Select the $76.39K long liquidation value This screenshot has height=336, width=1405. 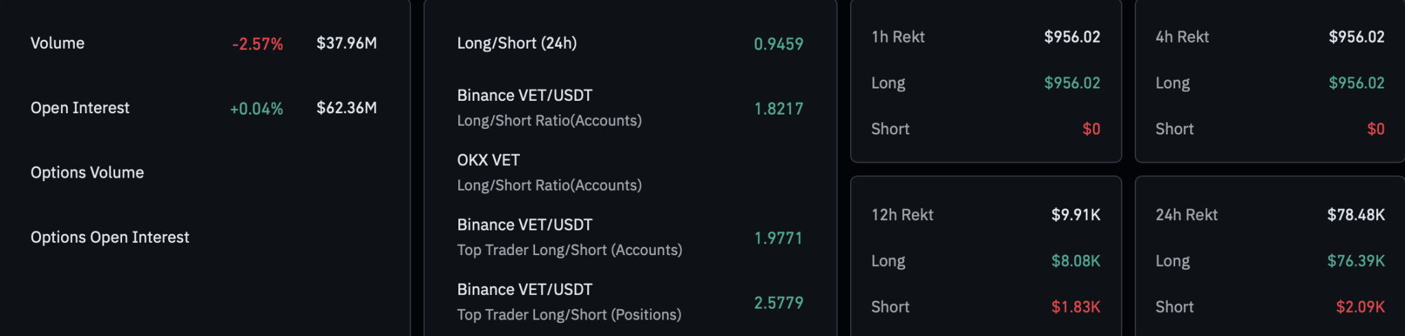(x=1355, y=261)
